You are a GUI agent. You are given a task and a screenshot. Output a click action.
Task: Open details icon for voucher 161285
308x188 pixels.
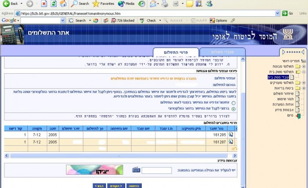click(x=231, y=135)
